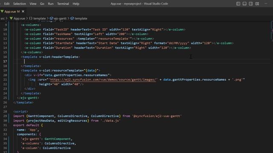
Task: Click height="40" attribute on line 22
Action: click(49, 84)
